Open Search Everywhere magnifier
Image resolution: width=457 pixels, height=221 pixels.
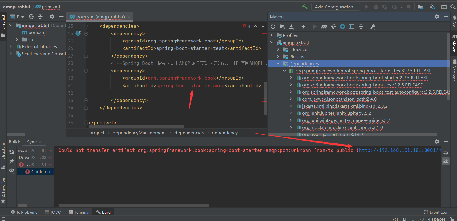pos(453,7)
